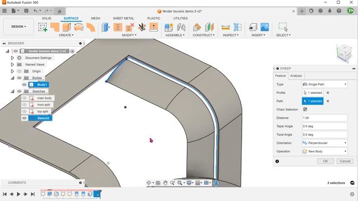Pick the Measure tool in Inspect

click(x=225, y=27)
